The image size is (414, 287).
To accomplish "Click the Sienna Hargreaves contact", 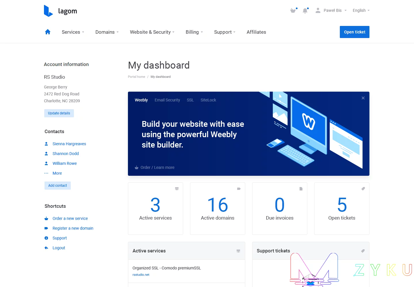I will pos(69,144).
